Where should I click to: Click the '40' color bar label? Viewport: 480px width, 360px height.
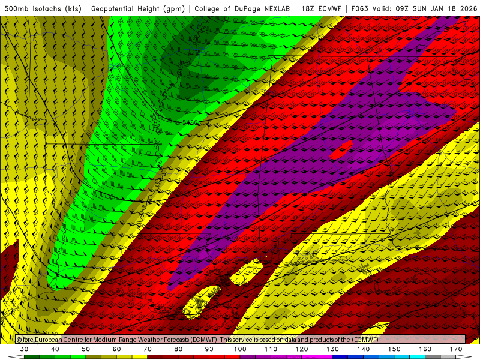pyautogui.click(x=55, y=349)
